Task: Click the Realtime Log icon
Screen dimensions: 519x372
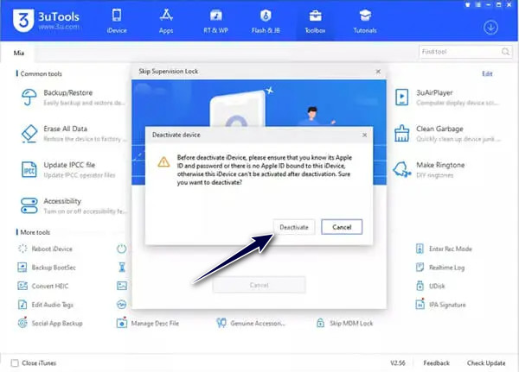Action: [420, 267]
